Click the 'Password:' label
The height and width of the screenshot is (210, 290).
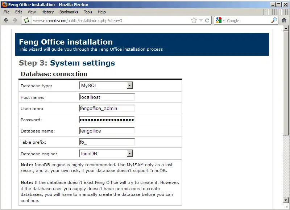(31, 120)
